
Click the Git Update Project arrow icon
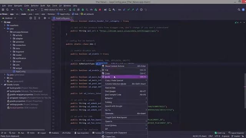(124, 10)
